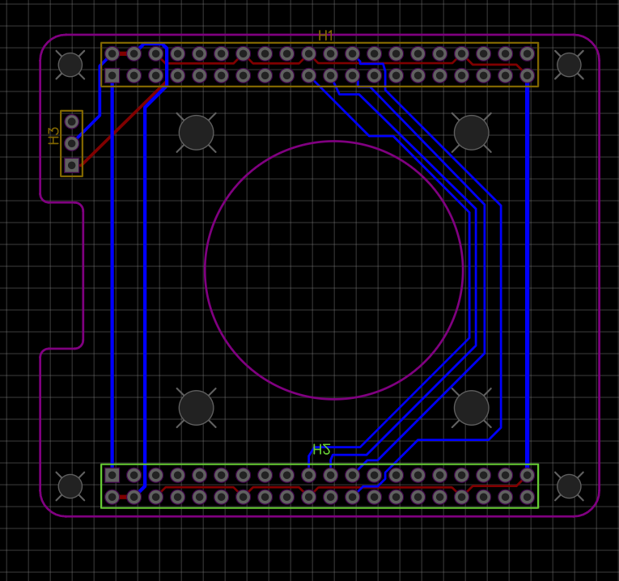This screenshot has height=581, width=619.
Task: Select the square pin-1 pad of H2
Action: pos(112,475)
